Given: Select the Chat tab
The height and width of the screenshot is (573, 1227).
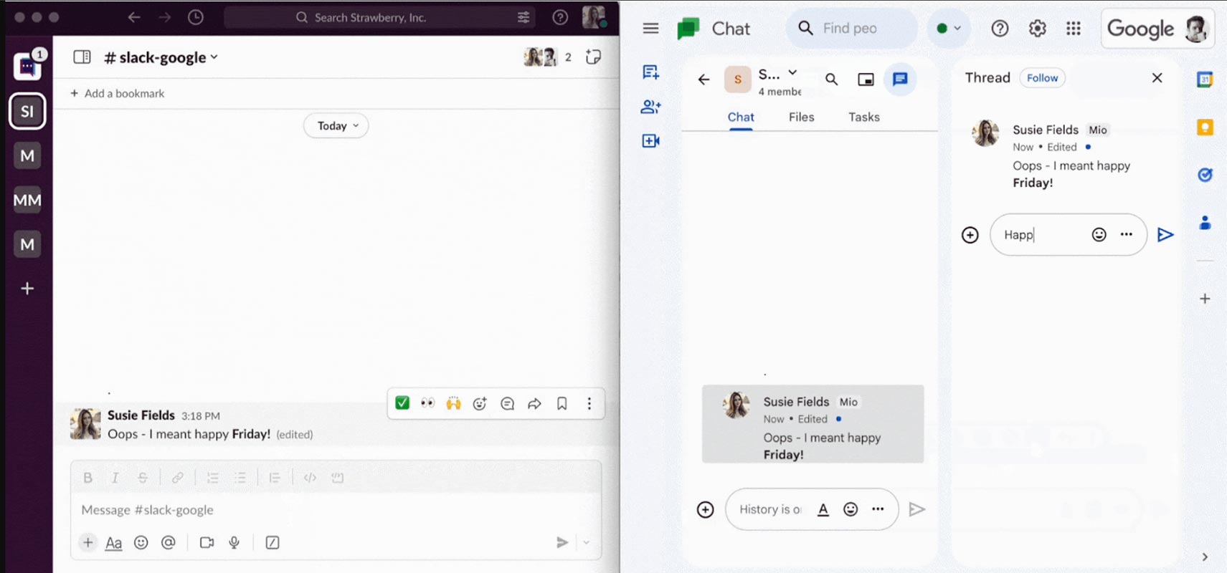Looking at the screenshot, I should point(741,117).
